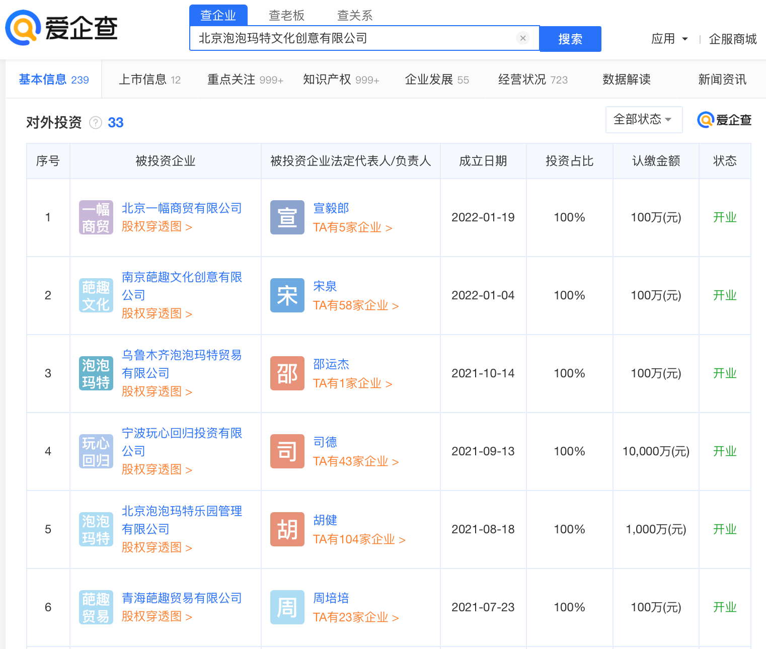The width and height of the screenshot is (766, 649).
Task: Open 宁波玩心回归投资有限公司 link
Action: 182,442
